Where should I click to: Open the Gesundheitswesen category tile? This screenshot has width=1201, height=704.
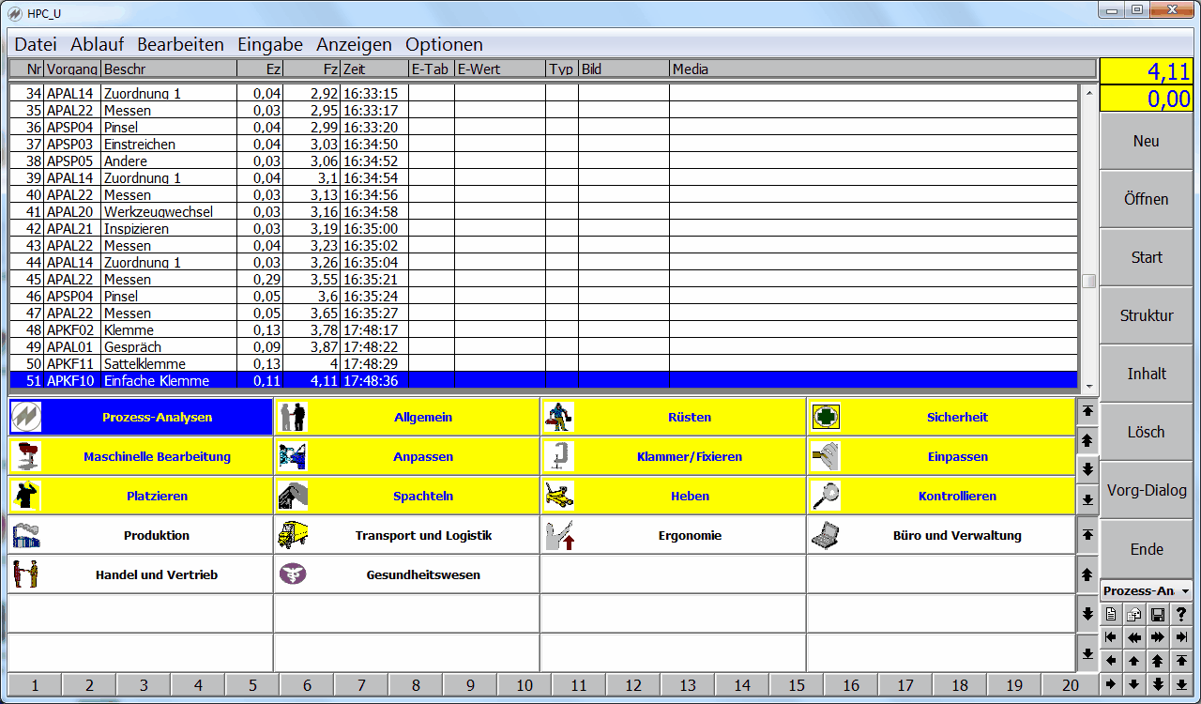coord(407,574)
